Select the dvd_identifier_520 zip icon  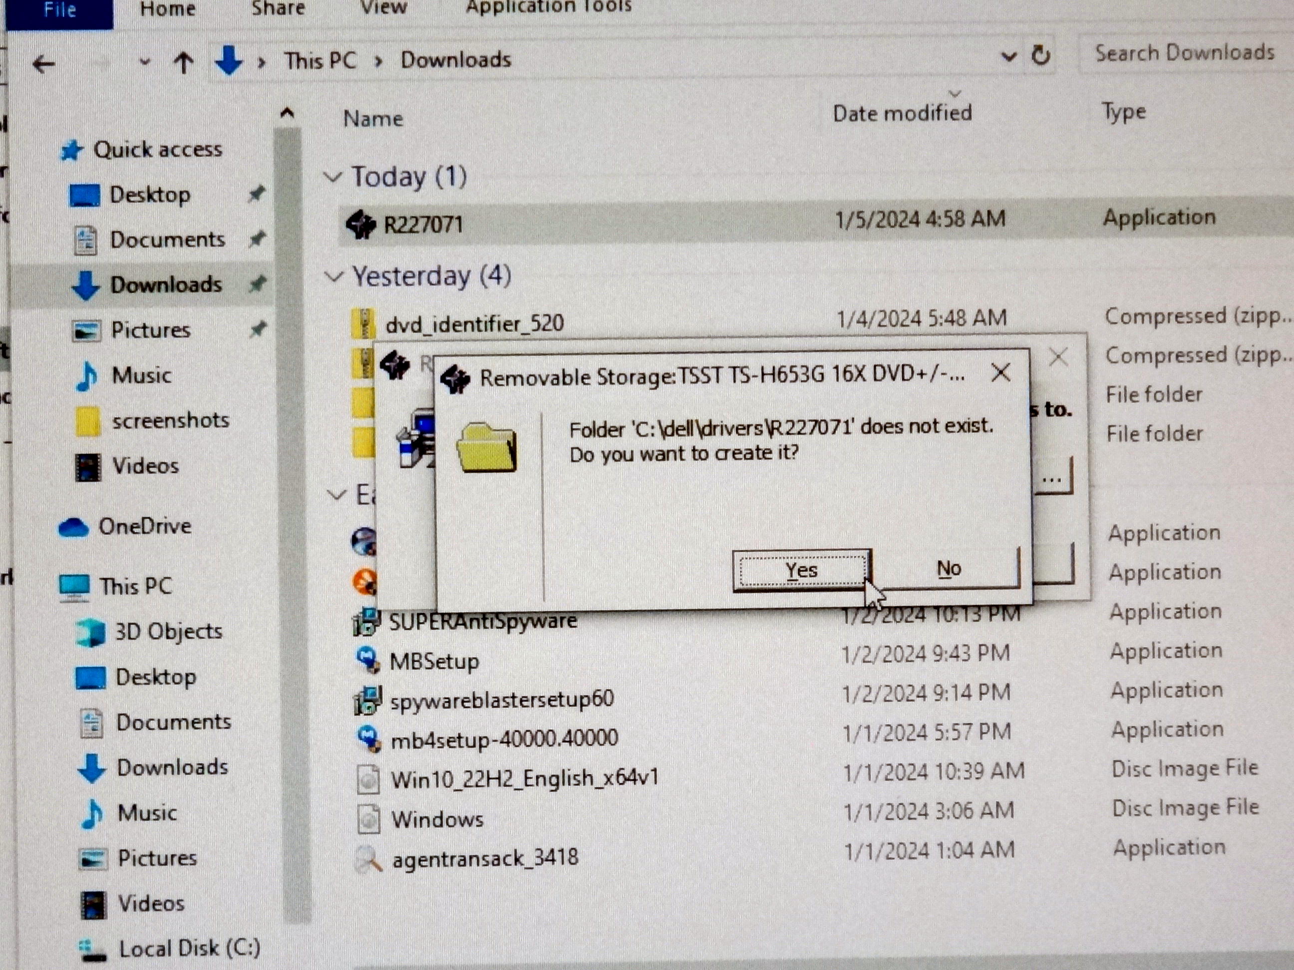point(363,323)
